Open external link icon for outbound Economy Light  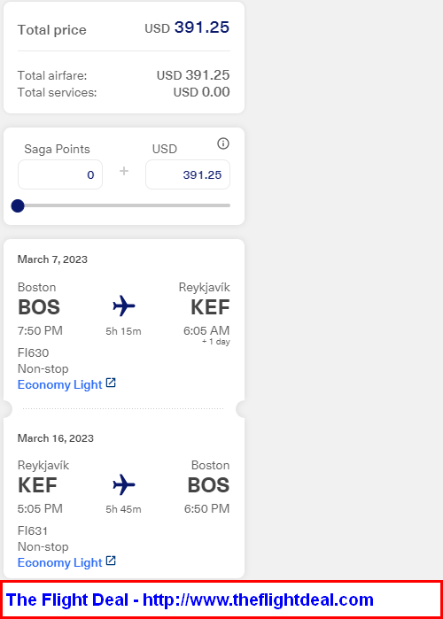point(111,383)
